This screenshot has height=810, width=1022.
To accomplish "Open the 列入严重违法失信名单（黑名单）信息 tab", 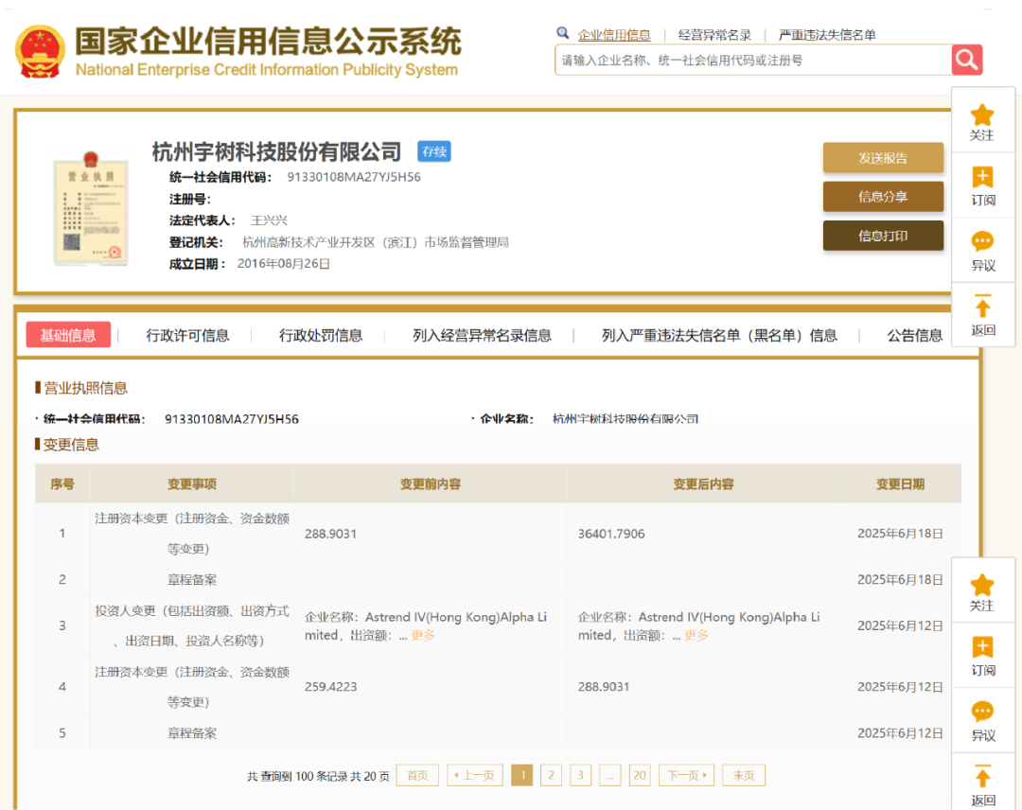I will pyautogui.click(x=719, y=335).
